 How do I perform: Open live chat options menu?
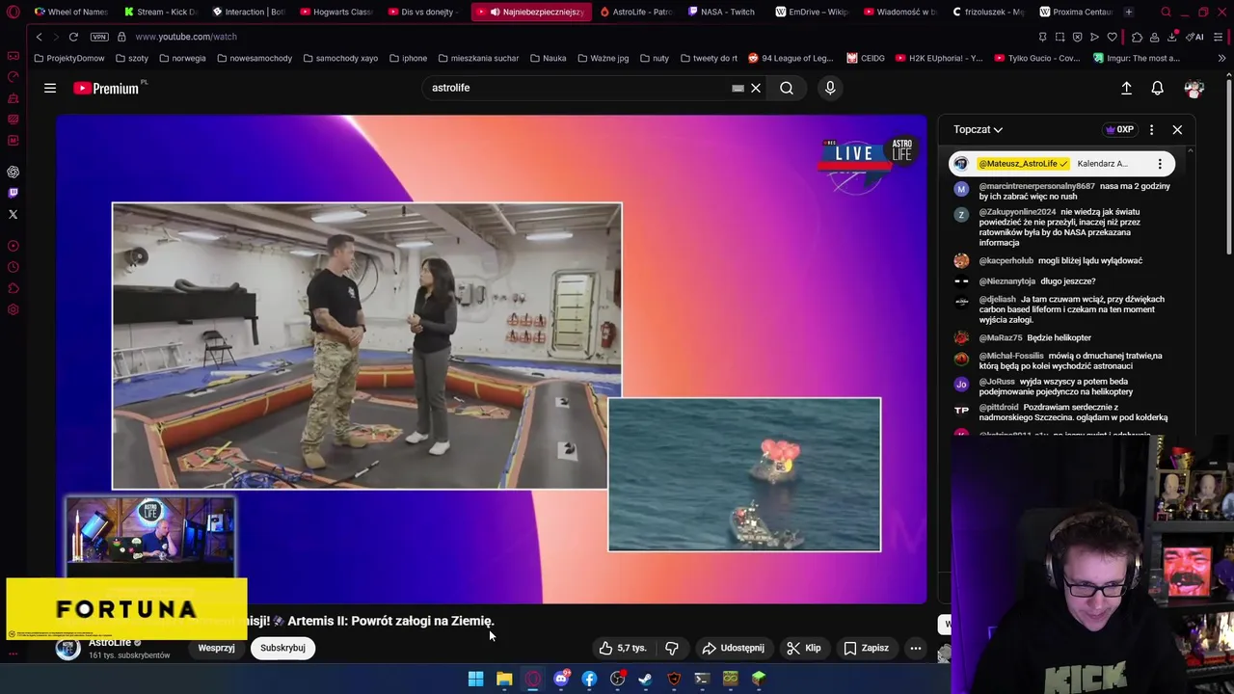pyautogui.click(x=1151, y=129)
